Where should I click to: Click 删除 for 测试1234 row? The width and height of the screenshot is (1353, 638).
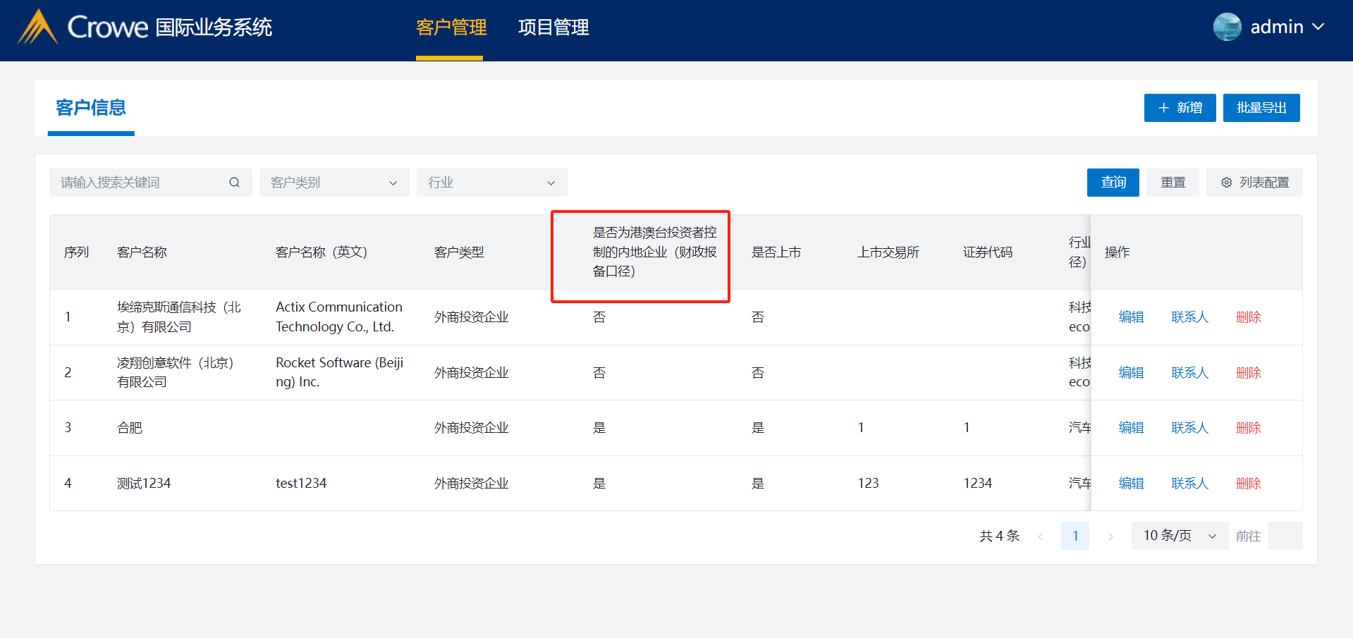1248,484
